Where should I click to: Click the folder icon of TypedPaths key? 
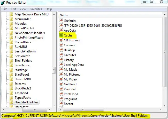(11, 98)
